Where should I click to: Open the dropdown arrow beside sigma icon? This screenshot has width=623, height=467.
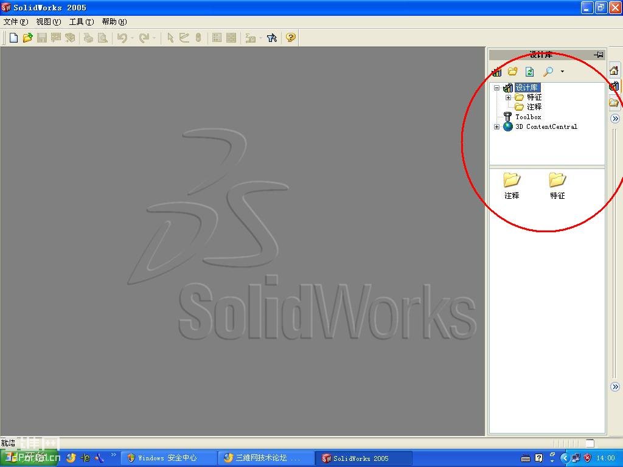260,38
